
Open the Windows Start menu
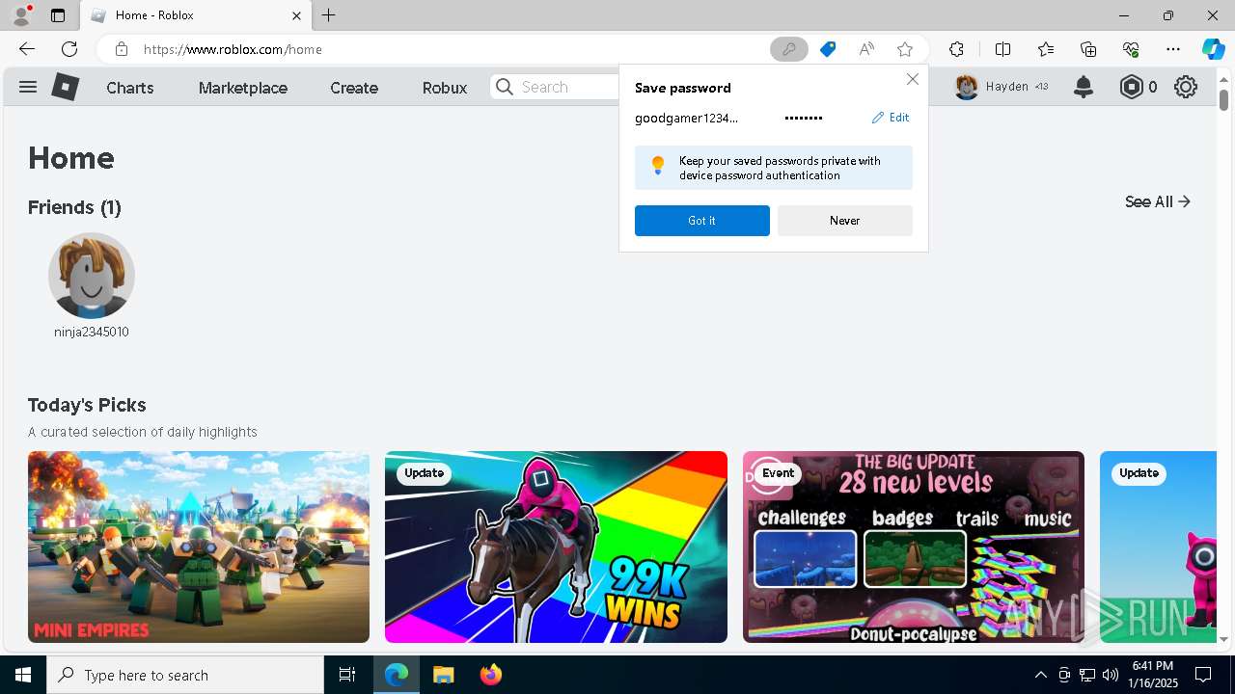coord(23,675)
